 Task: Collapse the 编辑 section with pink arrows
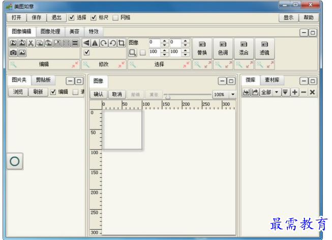(75, 64)
